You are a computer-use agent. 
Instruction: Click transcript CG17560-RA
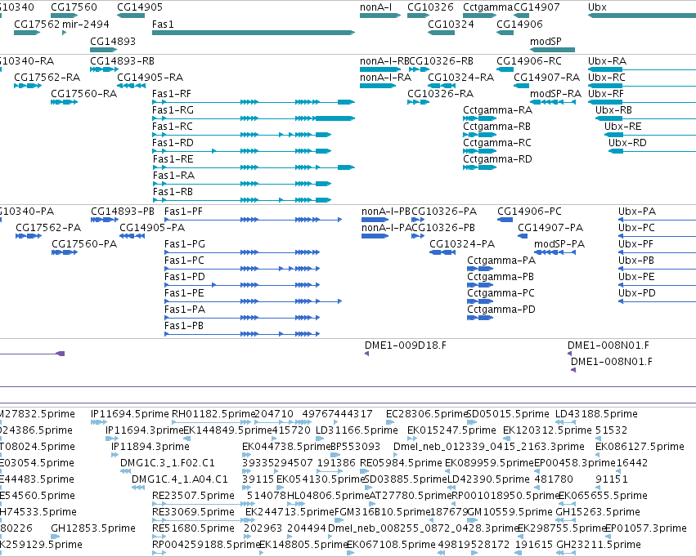(x=65, y=102)
